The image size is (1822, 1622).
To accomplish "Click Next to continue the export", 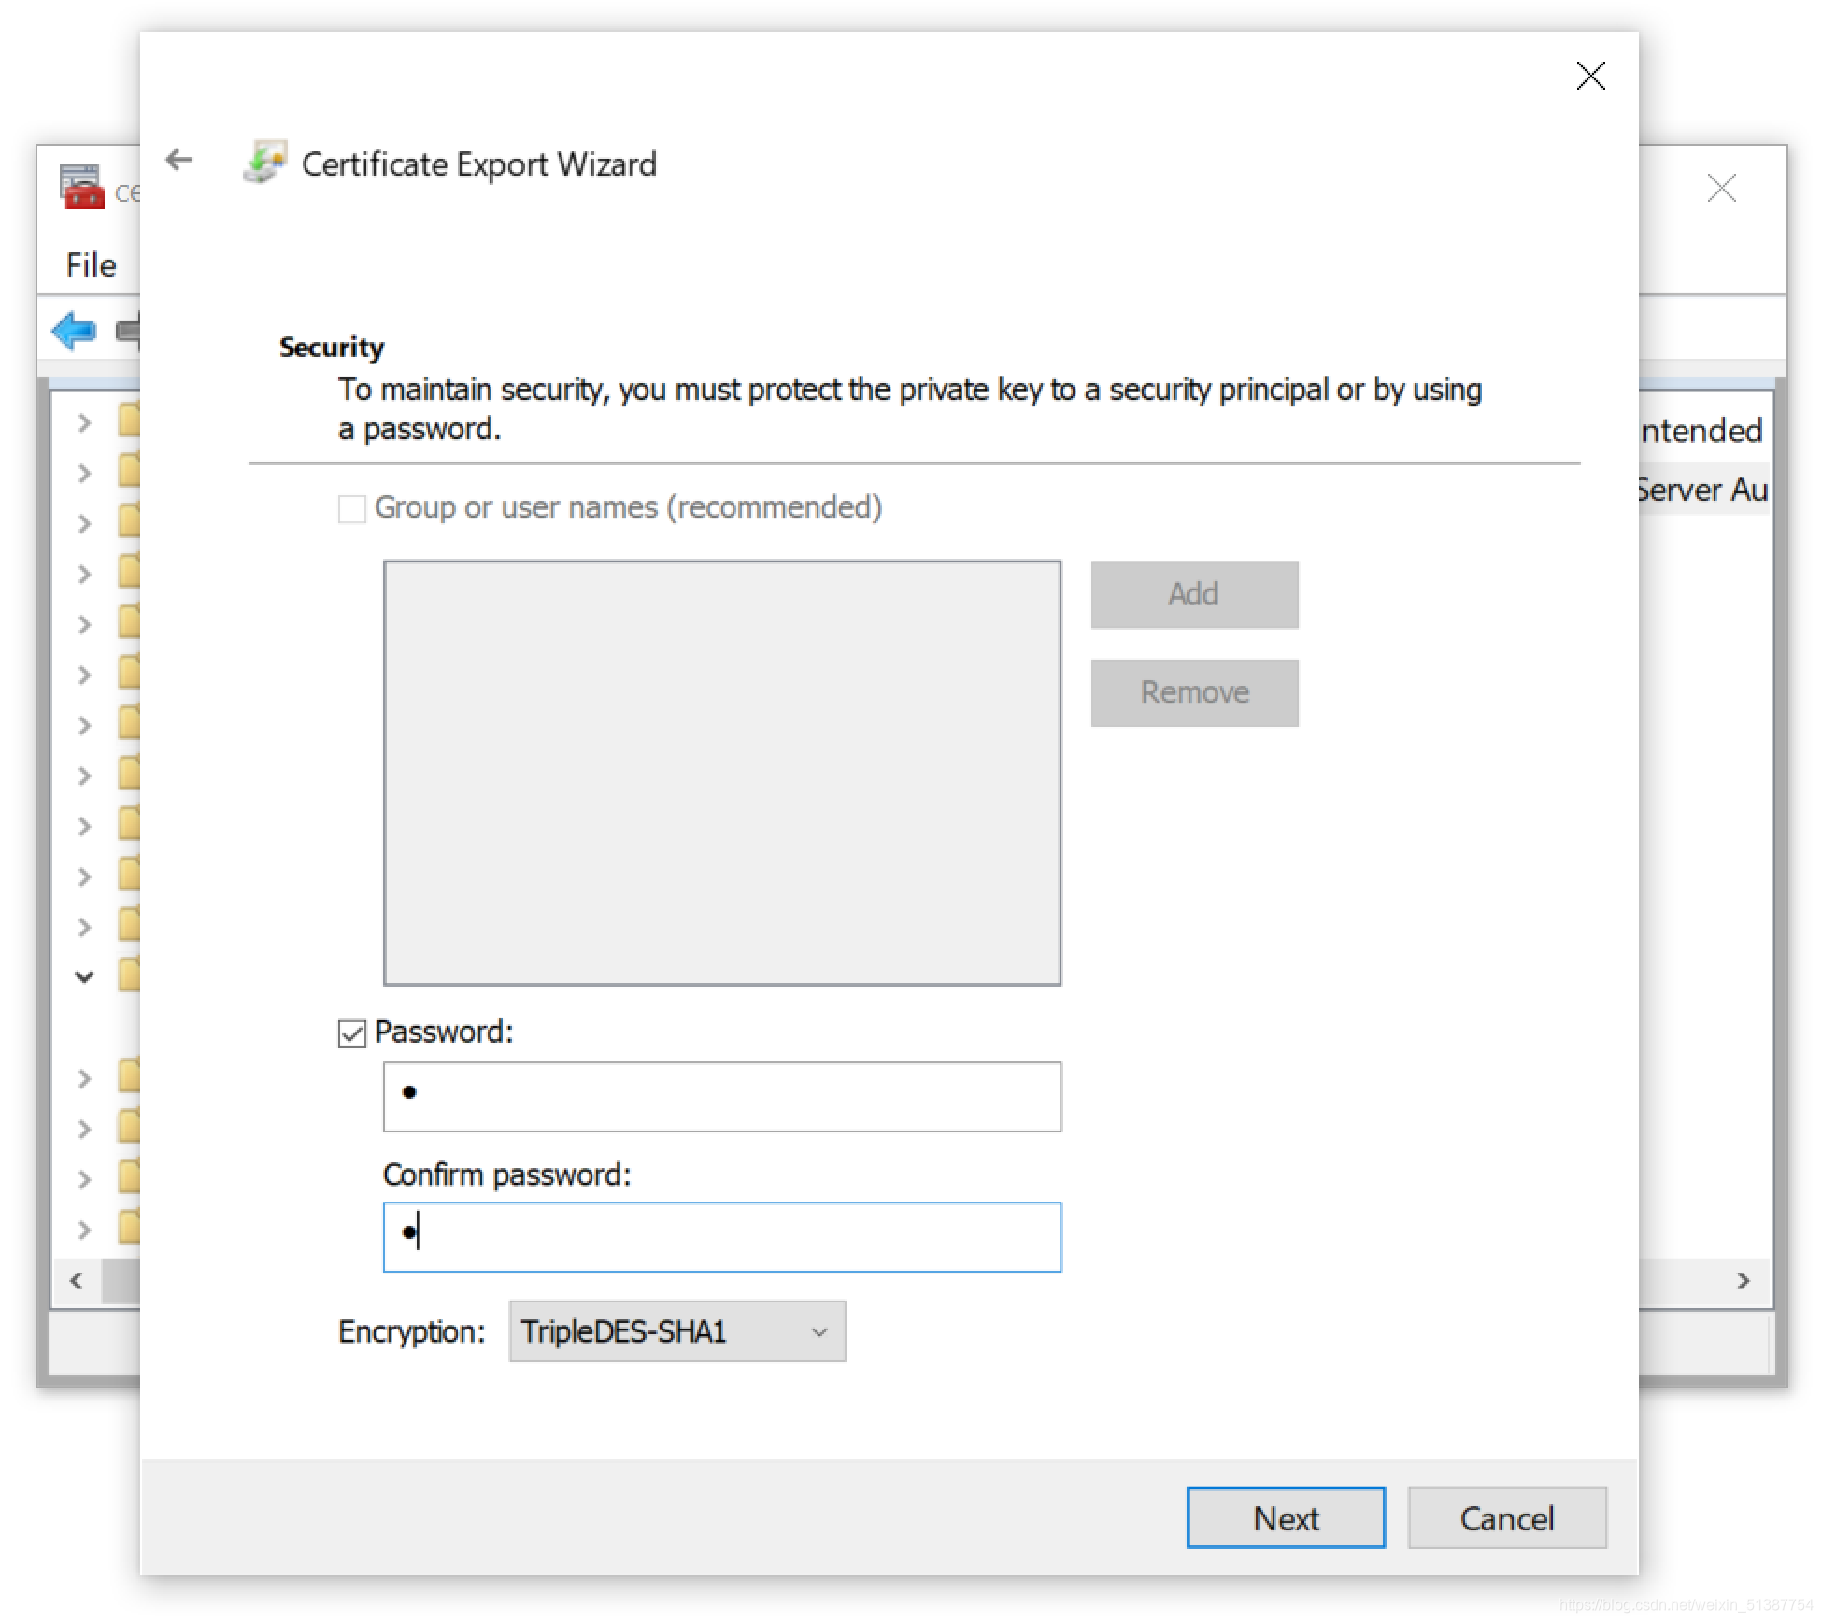I will coord(1285,1518).
